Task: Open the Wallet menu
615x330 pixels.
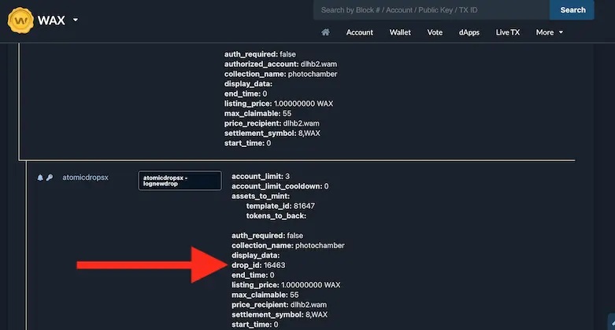Action: pyautogui.click(x=400, y=32)
